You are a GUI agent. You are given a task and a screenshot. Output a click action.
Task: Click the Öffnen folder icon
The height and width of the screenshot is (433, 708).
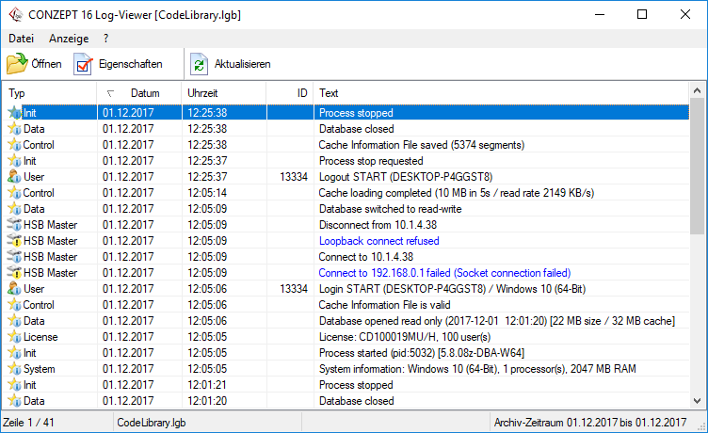(17, 64)
